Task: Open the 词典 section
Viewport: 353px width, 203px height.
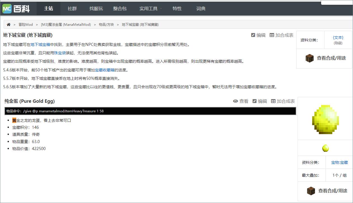Action: [201, 9]
